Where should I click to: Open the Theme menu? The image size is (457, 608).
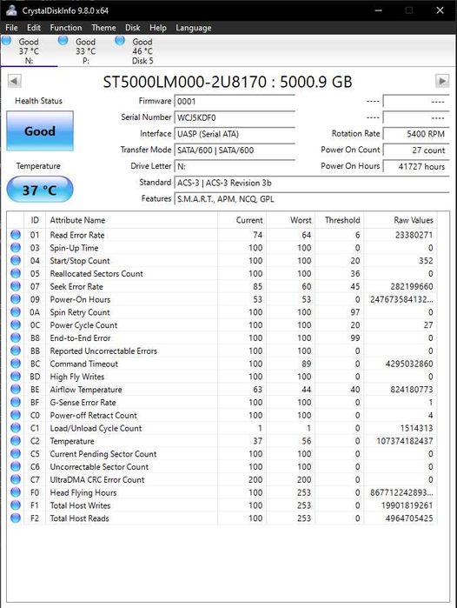click(x=103, y=28)
